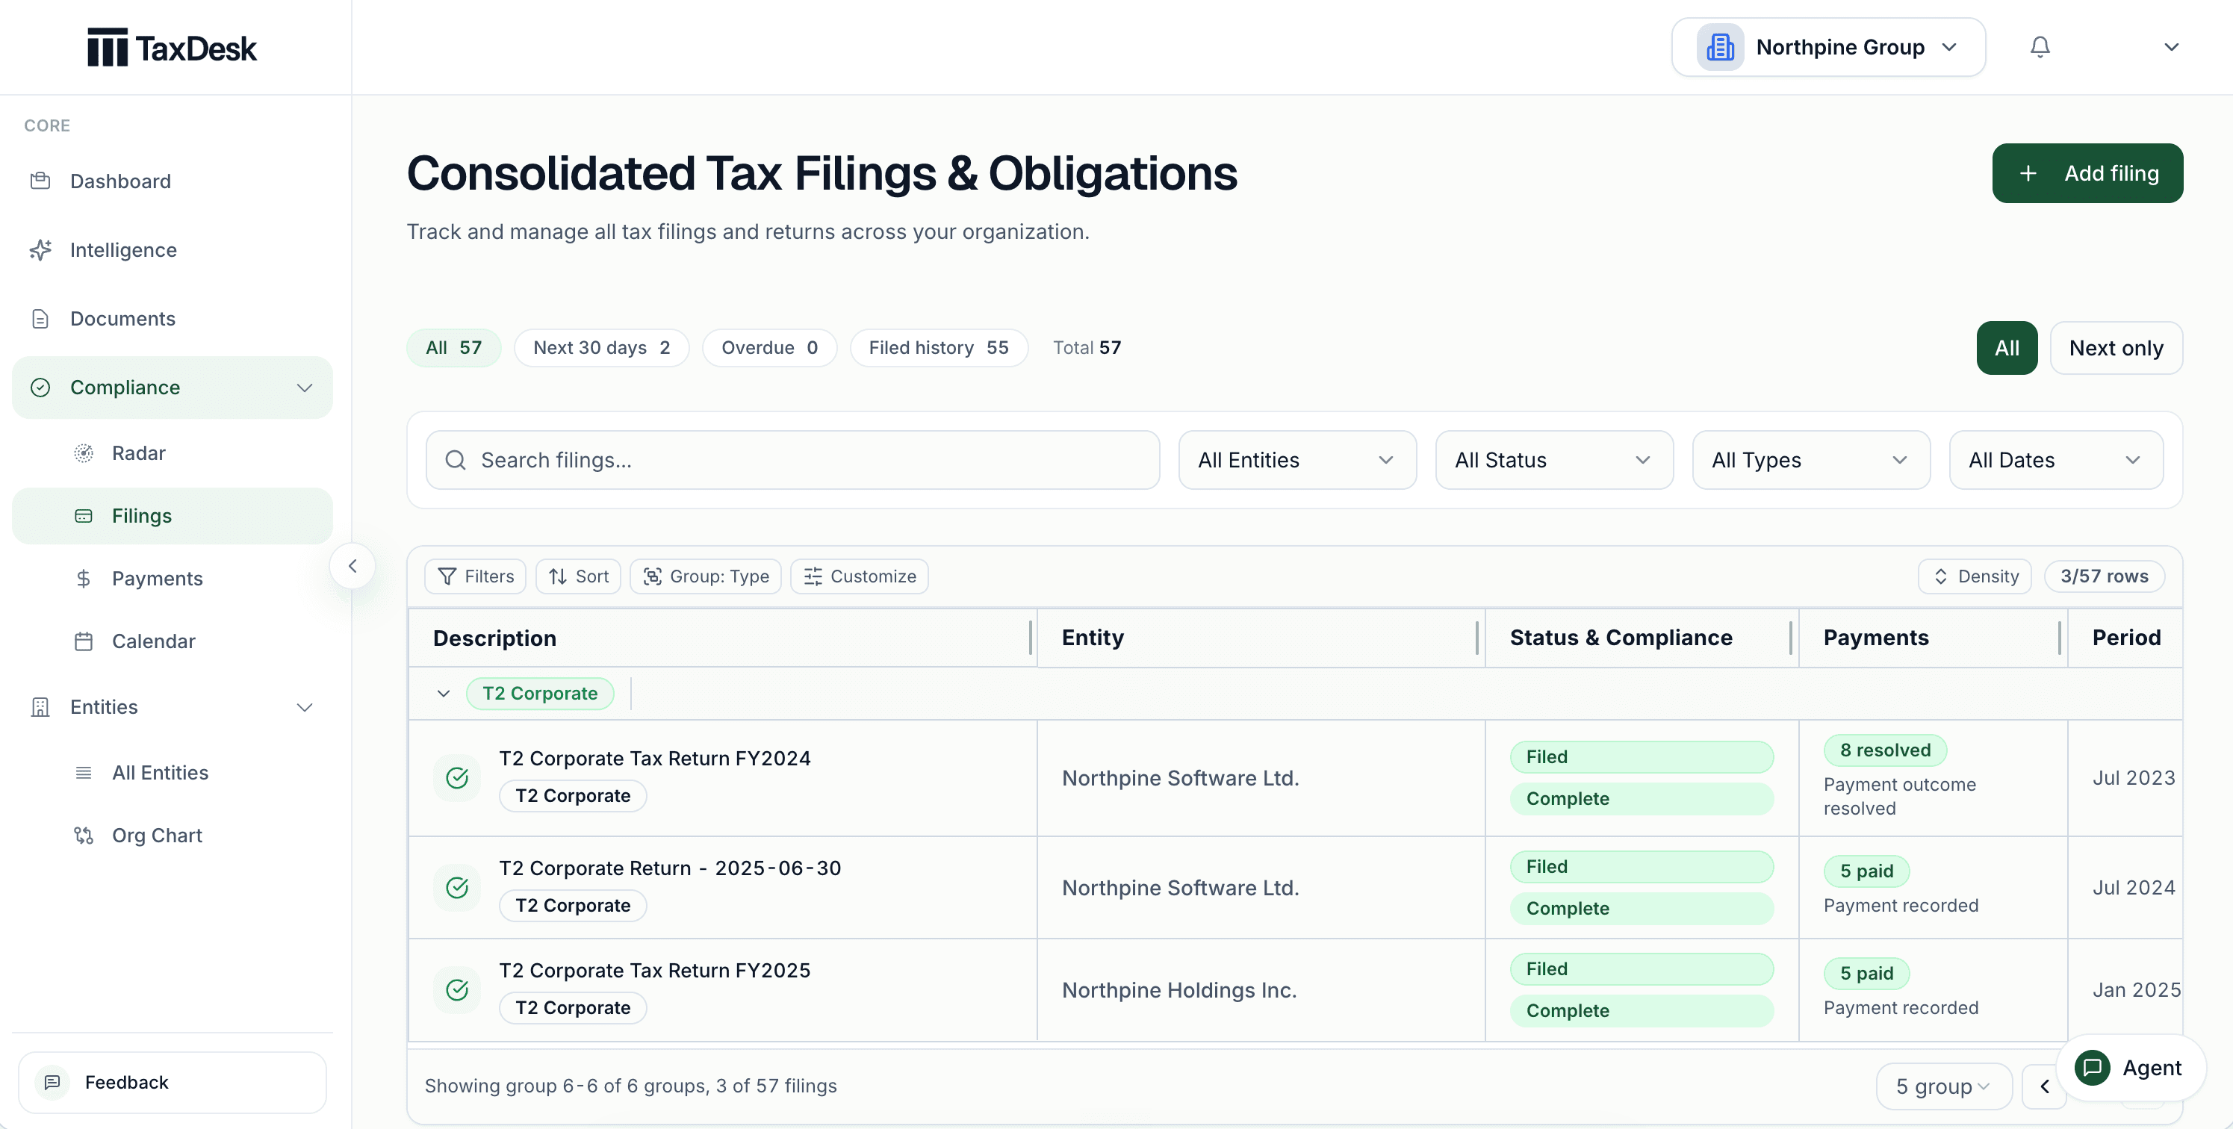This screenshot has height=1129, width=2233.
Task: Click the search magnifier icon
Action: pos(455,460)
